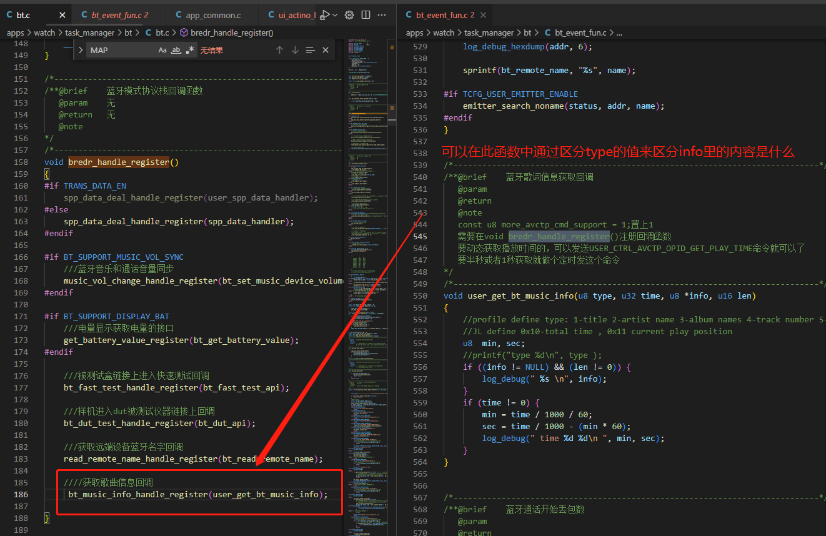Toggle Find in Selection button

(310, 50)
